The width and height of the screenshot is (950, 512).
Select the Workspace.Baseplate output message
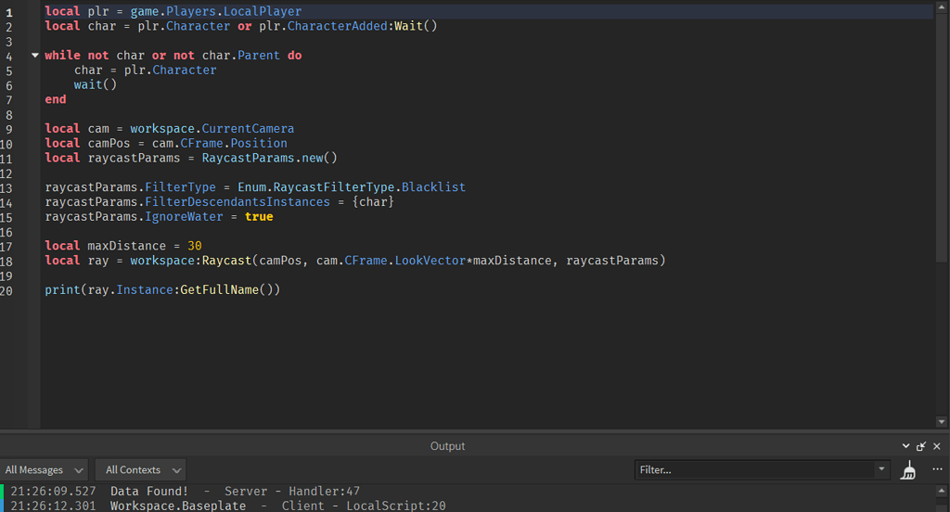(178, 506)
